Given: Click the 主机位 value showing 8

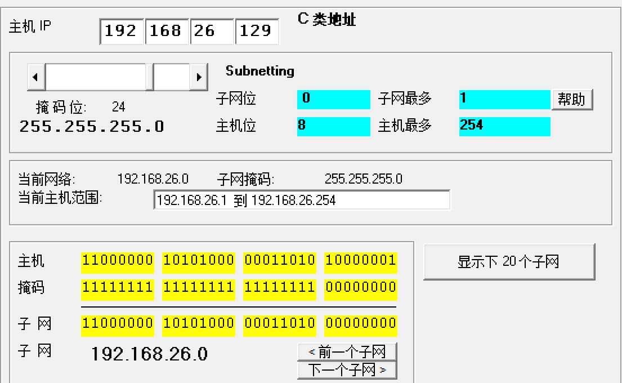Looking at the screenshot, I should (333, 126).
